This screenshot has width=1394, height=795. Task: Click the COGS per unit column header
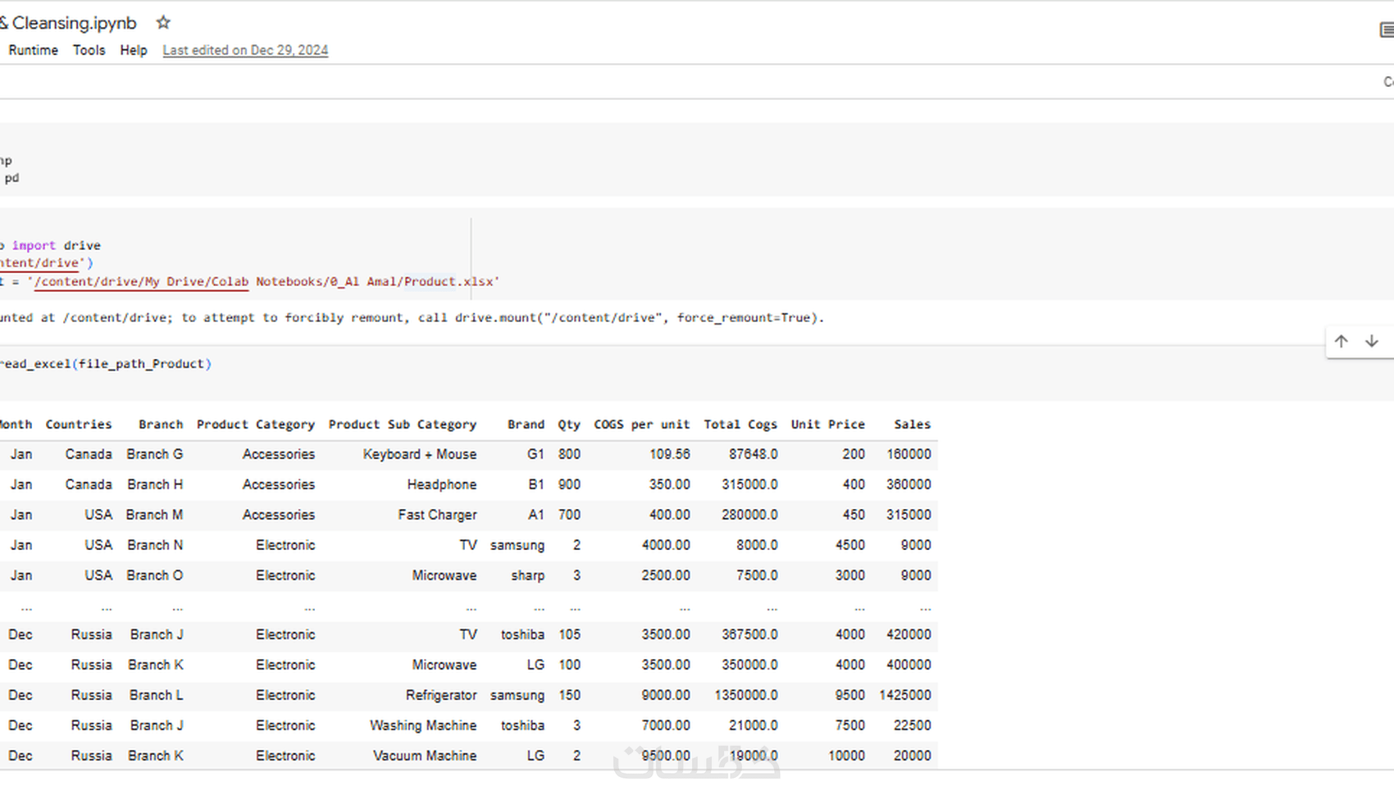[x=642, y=424]
